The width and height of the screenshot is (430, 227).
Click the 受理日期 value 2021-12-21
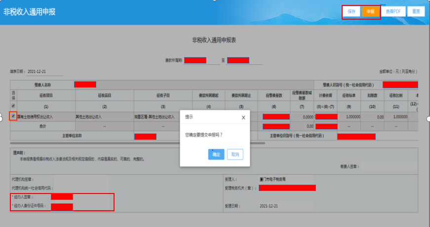269,206
